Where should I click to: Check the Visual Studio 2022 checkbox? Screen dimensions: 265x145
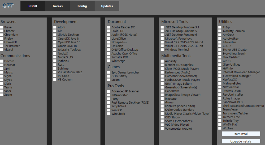coord(55,72)
